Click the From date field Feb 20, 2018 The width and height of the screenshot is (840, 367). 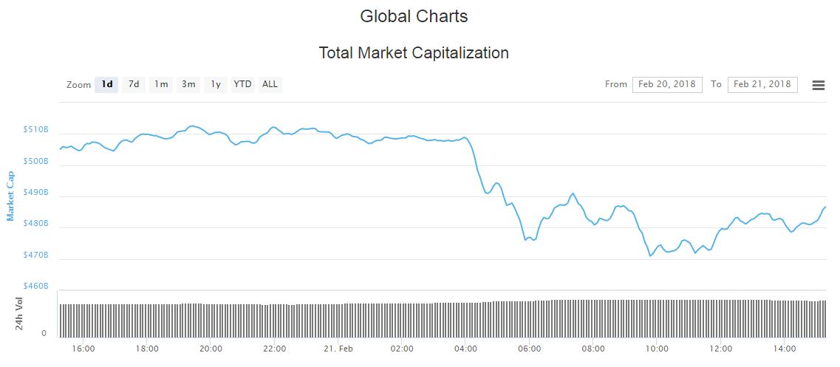click(x=667, y=85)
